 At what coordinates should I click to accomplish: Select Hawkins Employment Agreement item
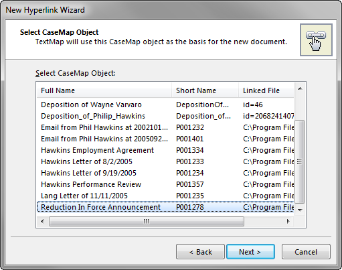pyautogui.click(x=165, y=150)
